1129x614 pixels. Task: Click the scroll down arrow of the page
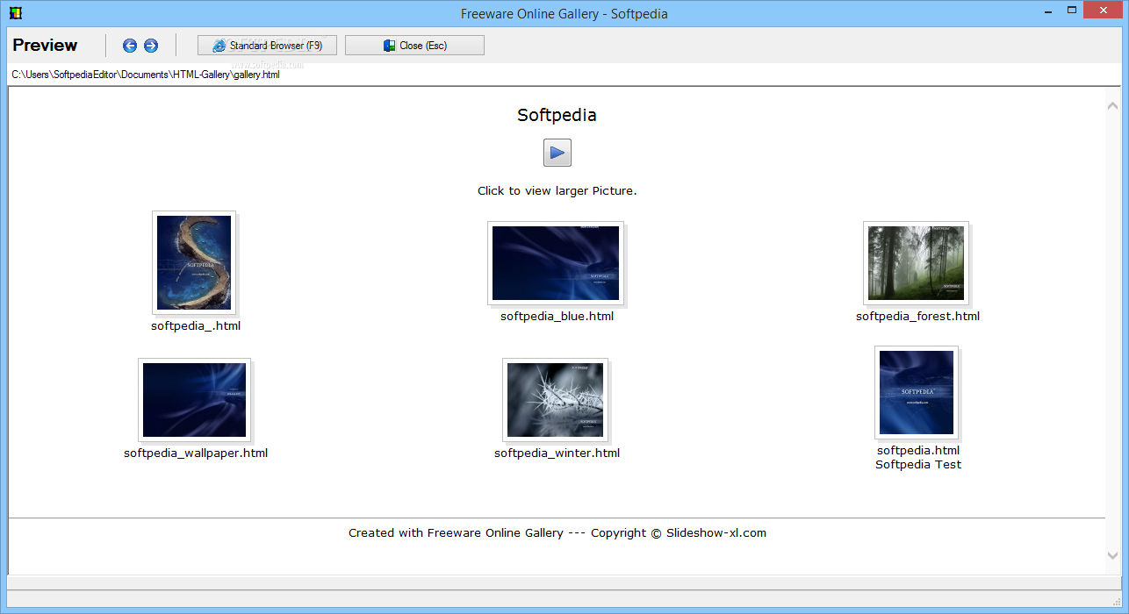[1113, 556]
